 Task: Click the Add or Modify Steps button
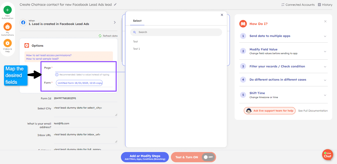(x=145, y=157)
